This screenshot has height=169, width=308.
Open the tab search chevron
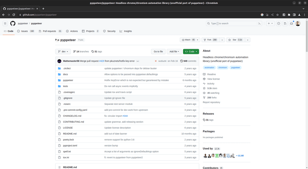303,9
